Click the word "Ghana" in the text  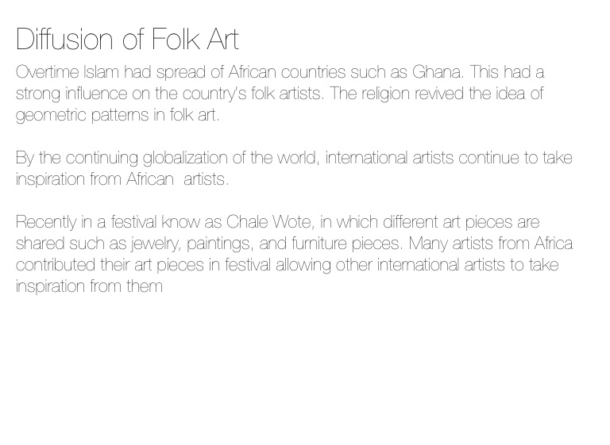(x=436, y=72)
